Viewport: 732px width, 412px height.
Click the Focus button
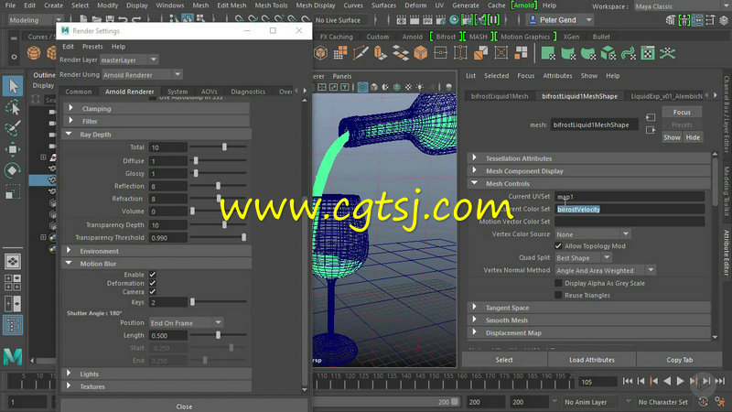click(x=682, y=112)
